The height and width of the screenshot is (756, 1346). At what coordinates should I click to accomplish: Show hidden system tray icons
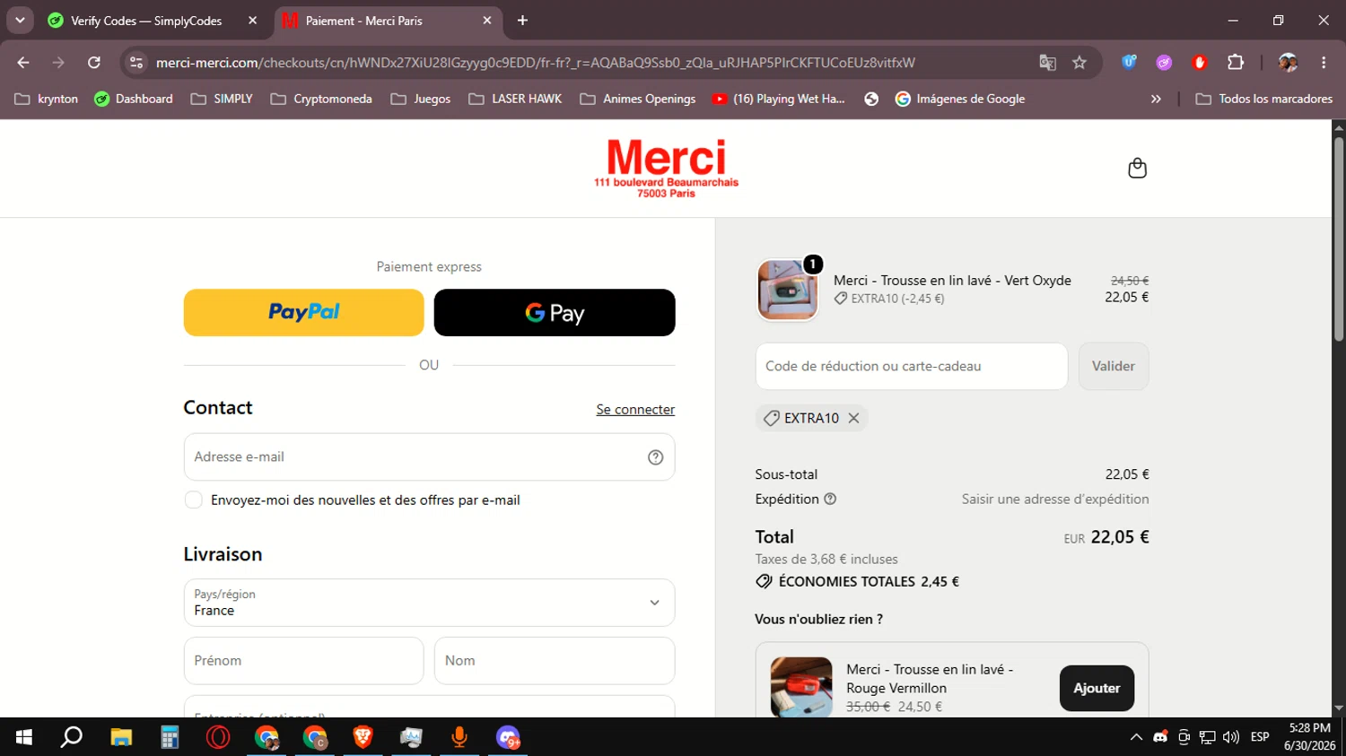click(x=1136, y=737)
